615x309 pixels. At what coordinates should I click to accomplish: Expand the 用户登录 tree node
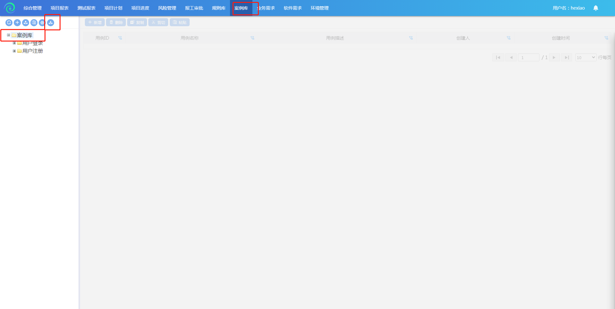tap(14, 43)
